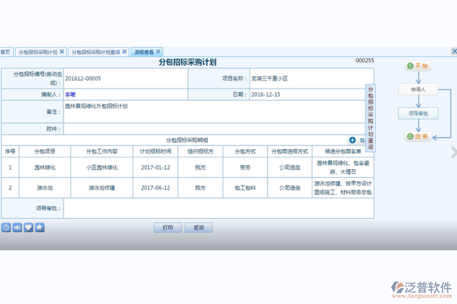The width and height of the screenshot is (457, 304).
Task: Close the 分包招标采购计划 tab
Action: tap(61, 51)
